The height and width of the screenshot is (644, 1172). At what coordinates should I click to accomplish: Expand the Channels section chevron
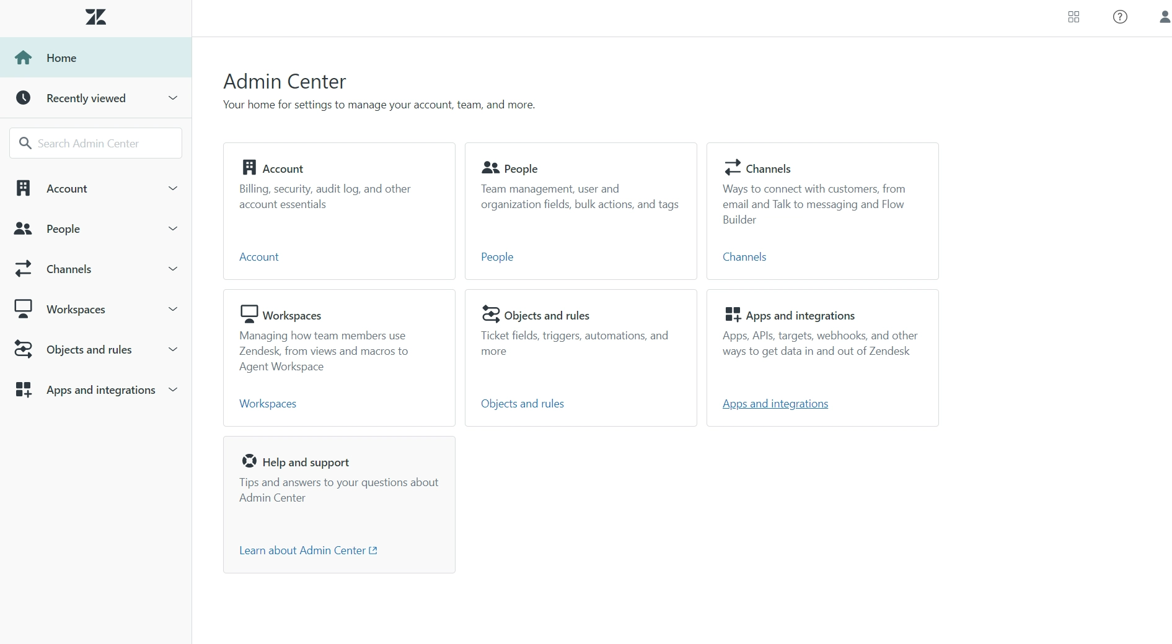pyautogui.click(x=173, y=269)
